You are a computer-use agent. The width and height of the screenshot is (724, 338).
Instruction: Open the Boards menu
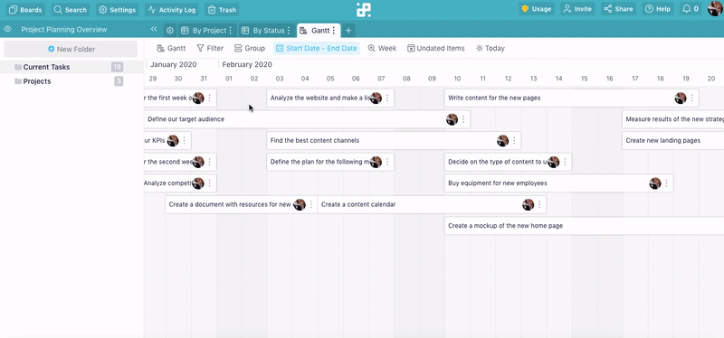(25, 9)
